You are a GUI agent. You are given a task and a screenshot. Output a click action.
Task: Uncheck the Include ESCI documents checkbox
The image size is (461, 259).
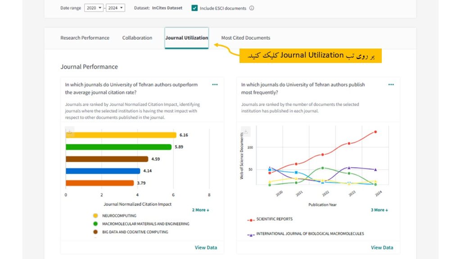[x=194, y=8]
